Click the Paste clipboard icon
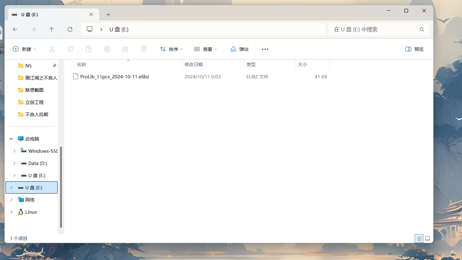Image resolution: width=462 pixels, height=260 pixels. (89, 49)
